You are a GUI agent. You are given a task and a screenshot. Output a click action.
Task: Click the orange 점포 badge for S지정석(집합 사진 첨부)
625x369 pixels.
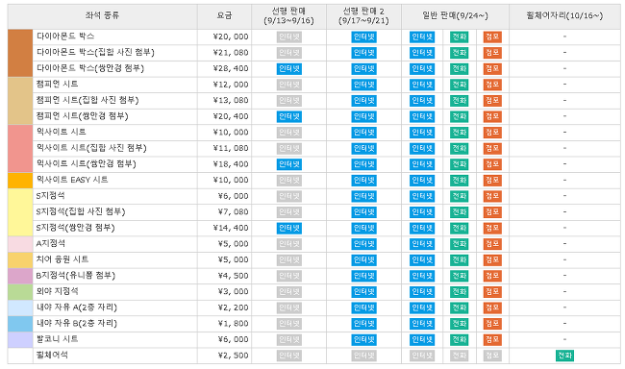click(x=492, y=212)
